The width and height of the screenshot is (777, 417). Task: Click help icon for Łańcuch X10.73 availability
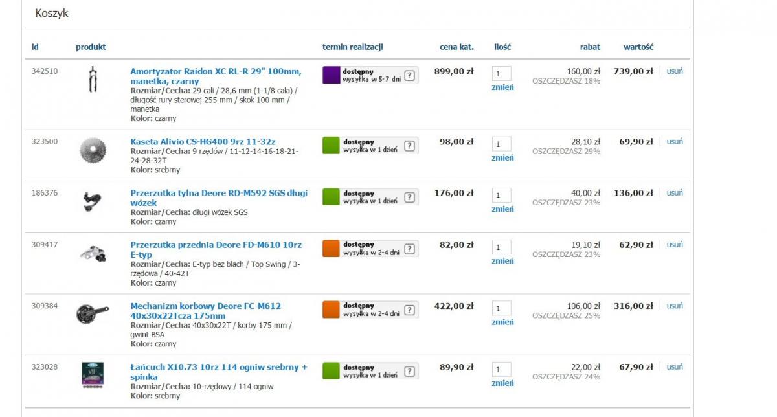[409, 371]
